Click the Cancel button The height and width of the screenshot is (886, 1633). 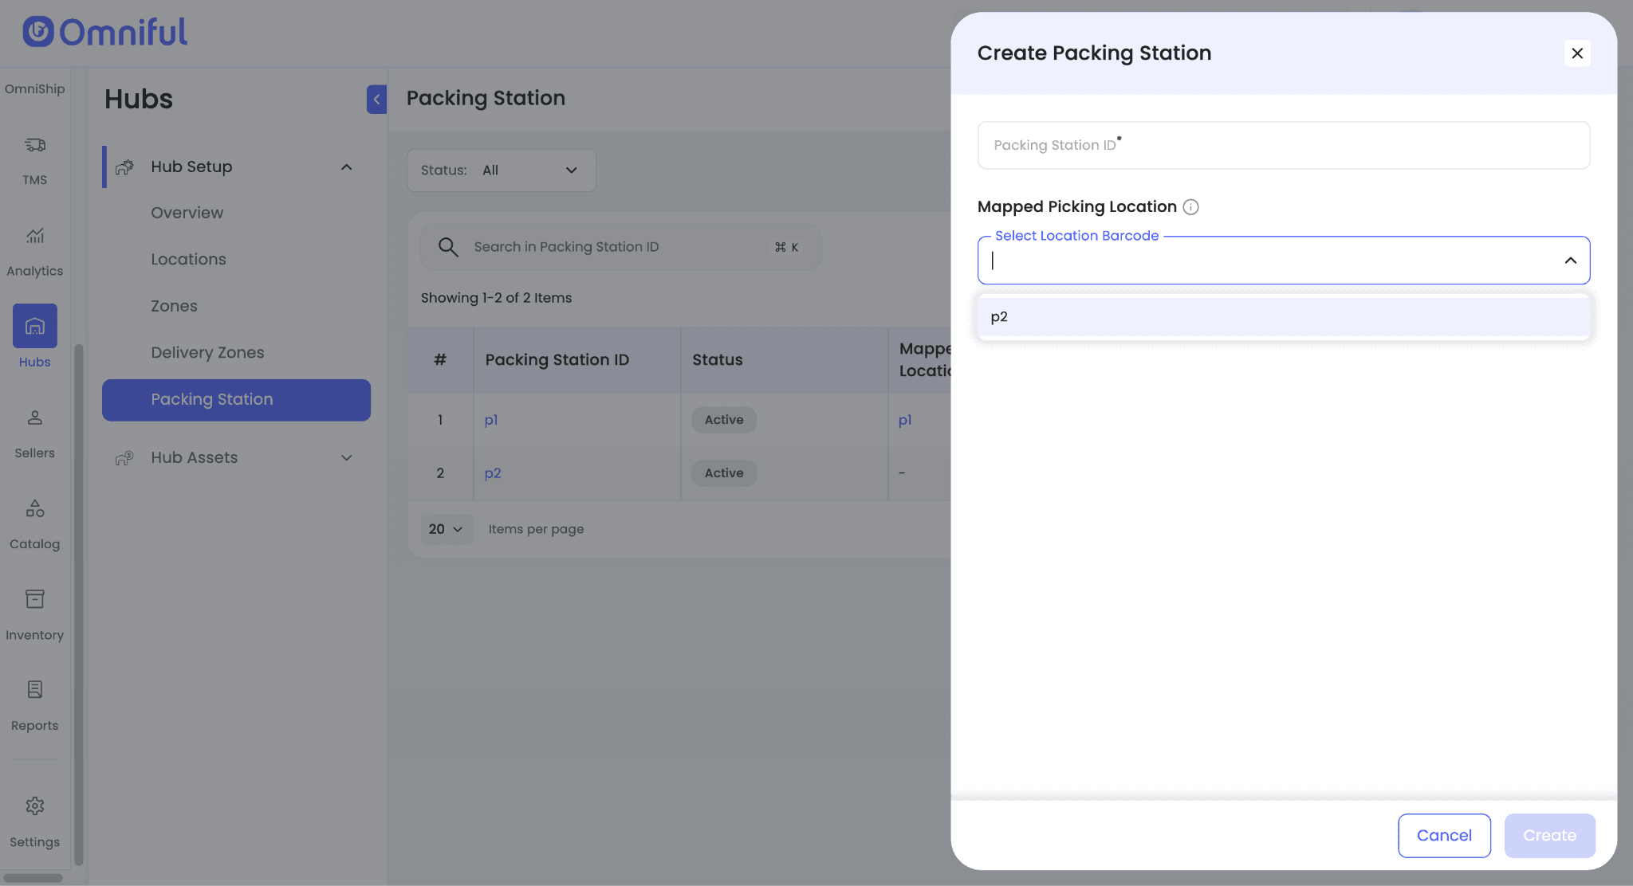(1443, 835)
